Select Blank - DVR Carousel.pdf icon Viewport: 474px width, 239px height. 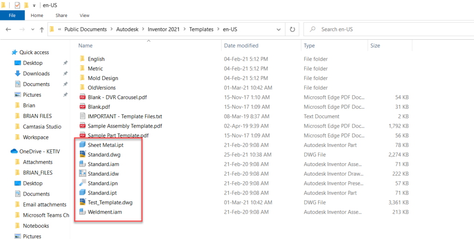pyautogui.click(x=82, y=97)
